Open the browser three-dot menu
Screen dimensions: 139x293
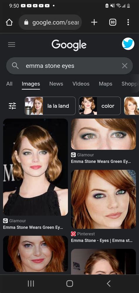pos(128,23)
